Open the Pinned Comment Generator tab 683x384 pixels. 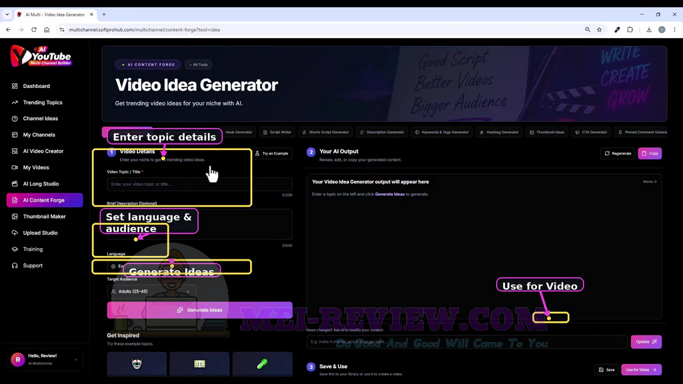(x=642, y=133)
